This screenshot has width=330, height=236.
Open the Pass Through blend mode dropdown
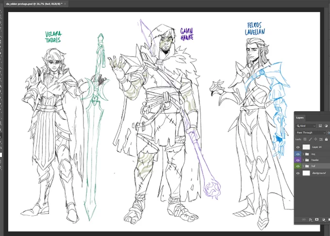point(311,133)
